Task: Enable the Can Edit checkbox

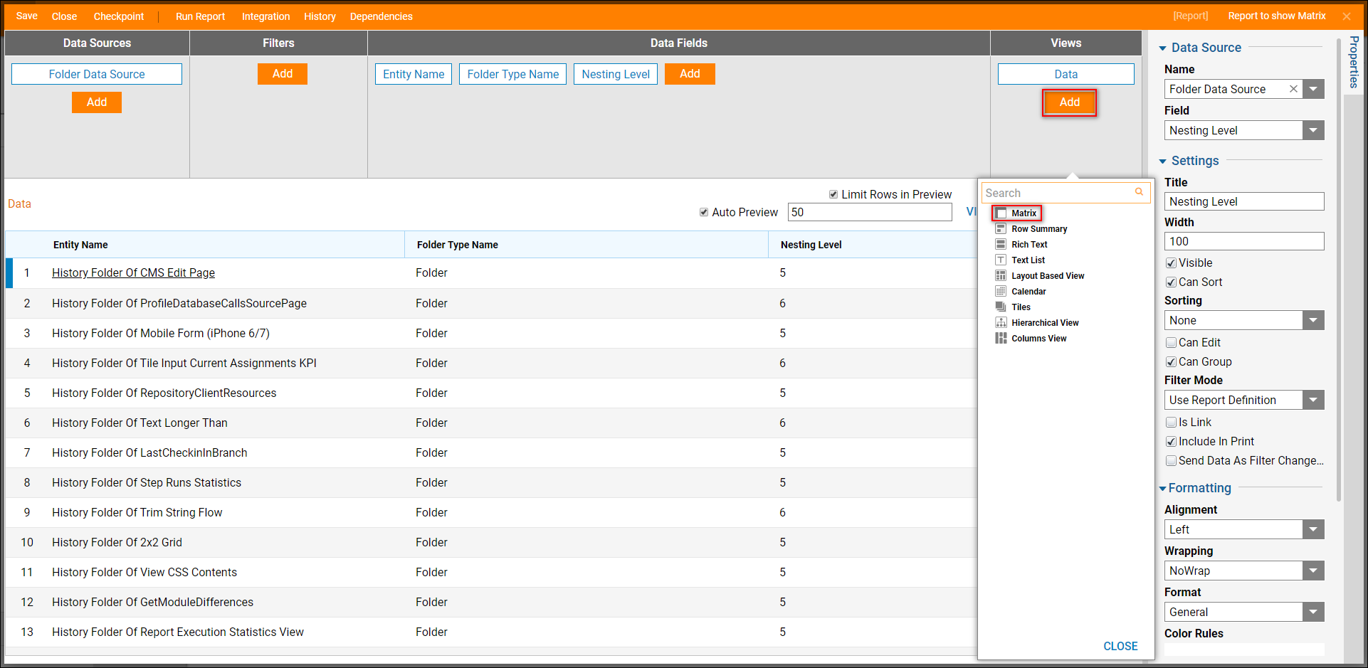Action: tap(1171, 343)
